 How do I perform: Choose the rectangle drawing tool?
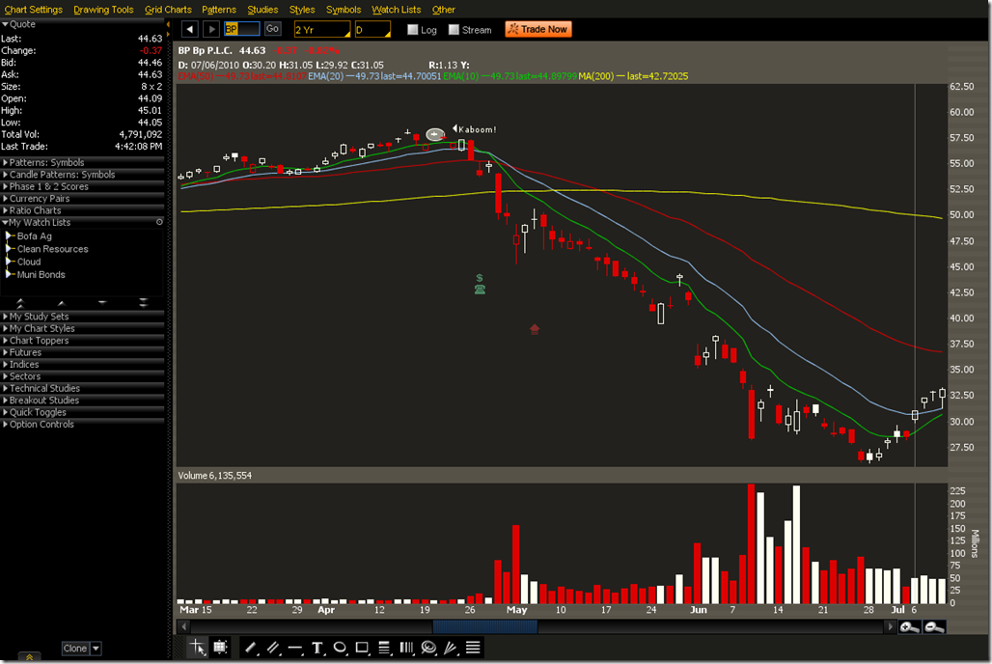coord(362,648)
